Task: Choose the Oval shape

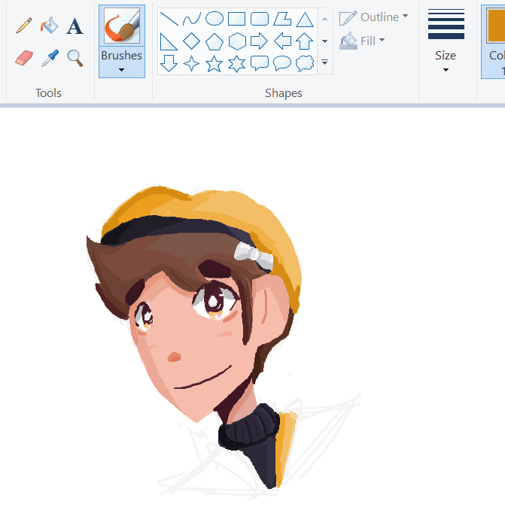Action: tap(214, 19)
